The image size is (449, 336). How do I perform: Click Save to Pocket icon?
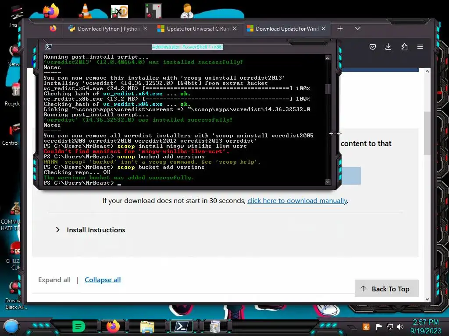[373, 47]
